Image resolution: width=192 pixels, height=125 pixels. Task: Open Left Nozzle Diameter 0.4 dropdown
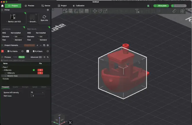pos(18,36)
